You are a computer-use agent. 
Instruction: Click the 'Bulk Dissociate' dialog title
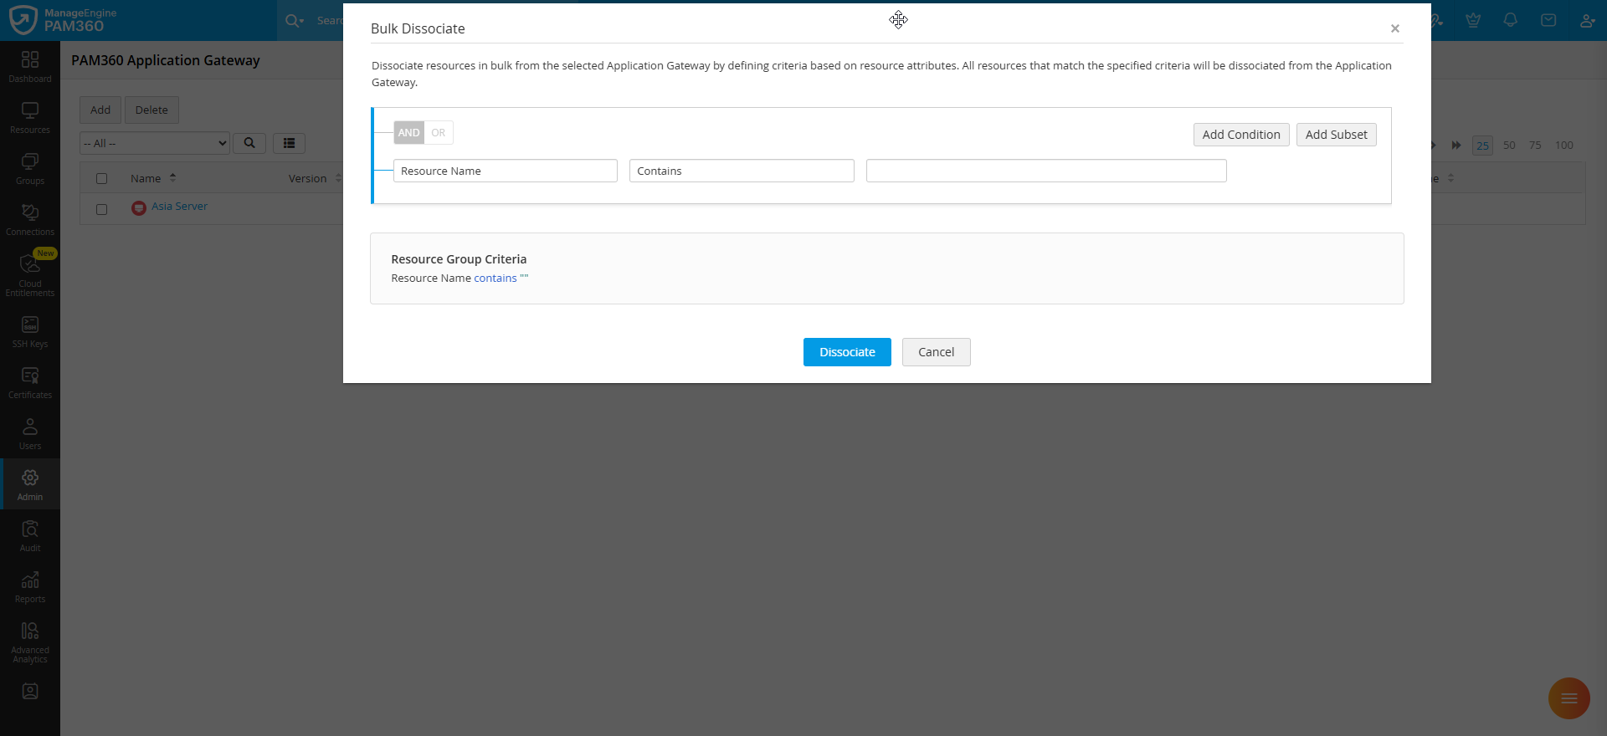pos(418,28)
